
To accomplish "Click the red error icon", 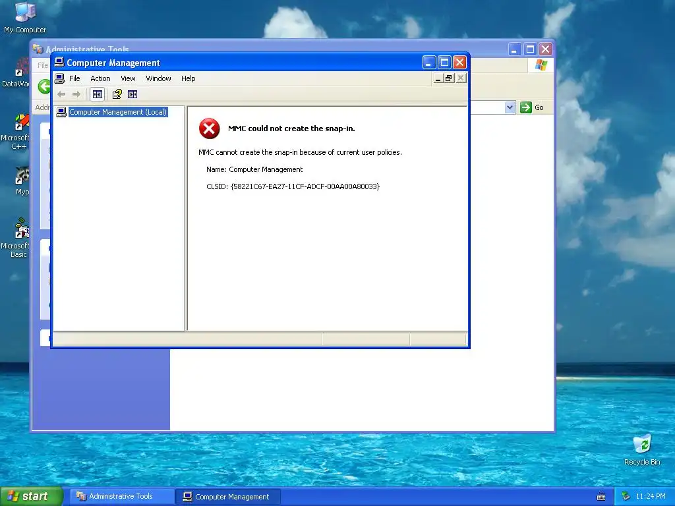I will point(209,128).
